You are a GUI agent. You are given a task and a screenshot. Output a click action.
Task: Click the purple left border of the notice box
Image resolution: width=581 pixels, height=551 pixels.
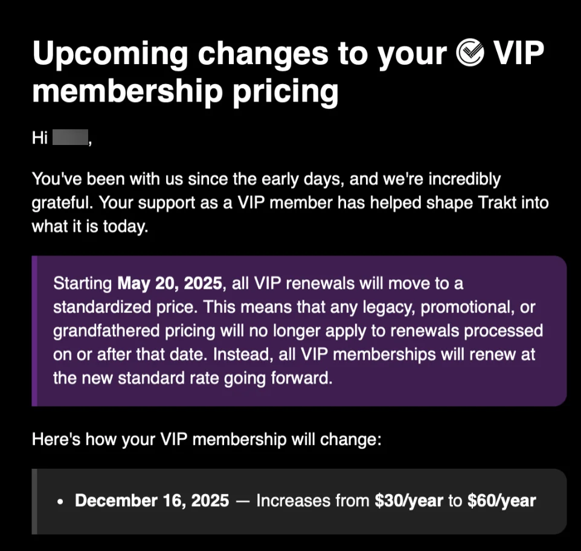(34, 331)
